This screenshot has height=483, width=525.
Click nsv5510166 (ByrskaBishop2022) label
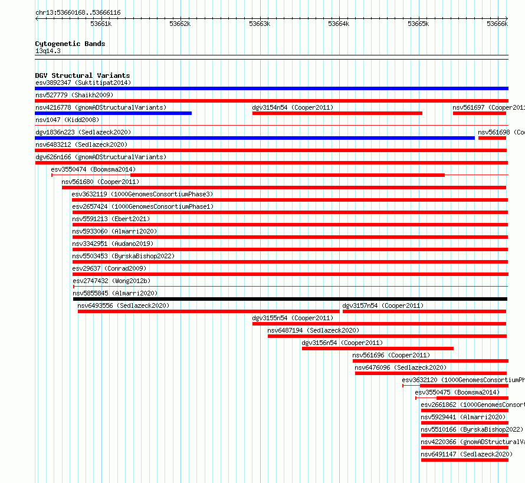click(472, 429)
